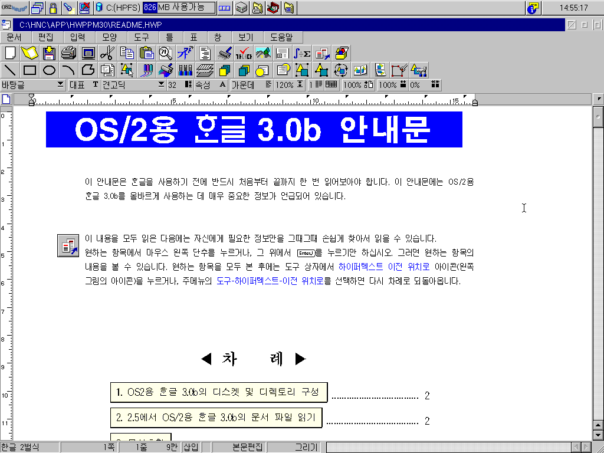Expand the 바탕글 style dropdown
The height and width of the screenshot is (453, 604).
[61, 84]
